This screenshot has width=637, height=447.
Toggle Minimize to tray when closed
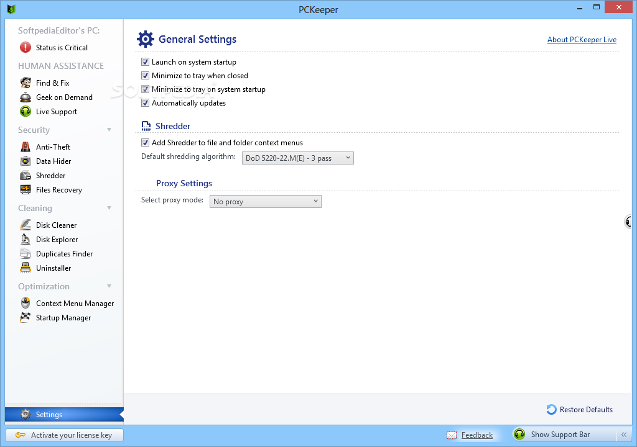coord(145,76)
